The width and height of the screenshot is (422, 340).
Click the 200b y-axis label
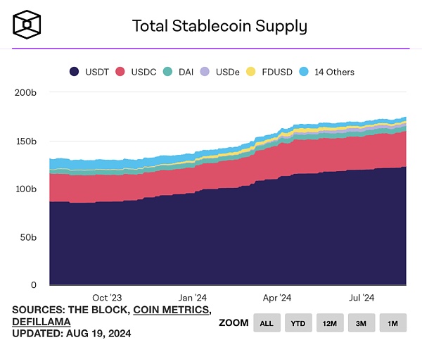coord(27,92)
